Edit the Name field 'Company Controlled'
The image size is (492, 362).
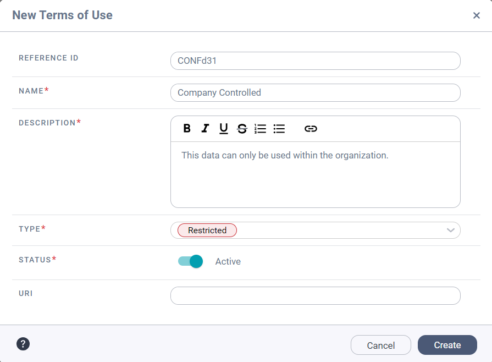tap(316, 92)
